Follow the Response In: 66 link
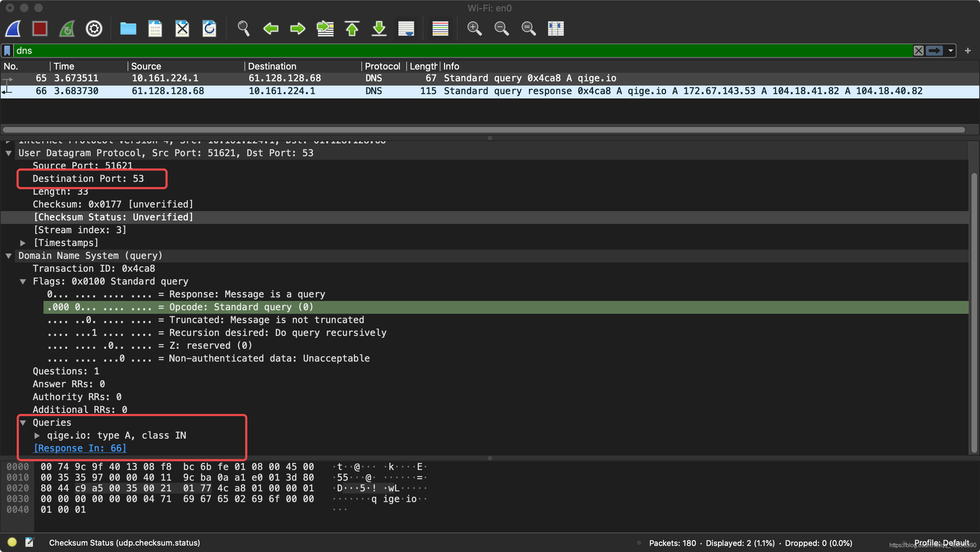This screenshot has width=980, height=552. (80, 448)
